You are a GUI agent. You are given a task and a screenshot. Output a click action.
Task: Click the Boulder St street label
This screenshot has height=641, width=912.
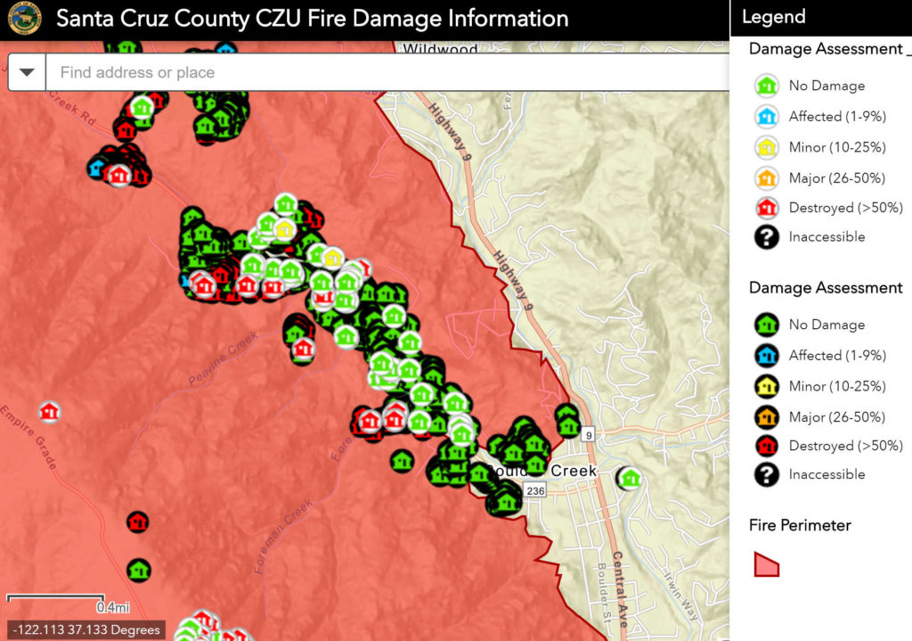tap(605, 591)
